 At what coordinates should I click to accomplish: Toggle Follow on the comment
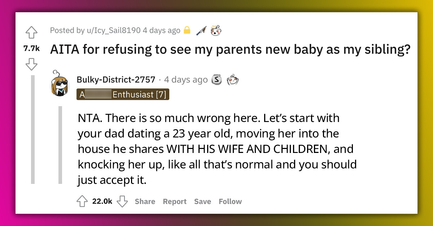(230, 202)
